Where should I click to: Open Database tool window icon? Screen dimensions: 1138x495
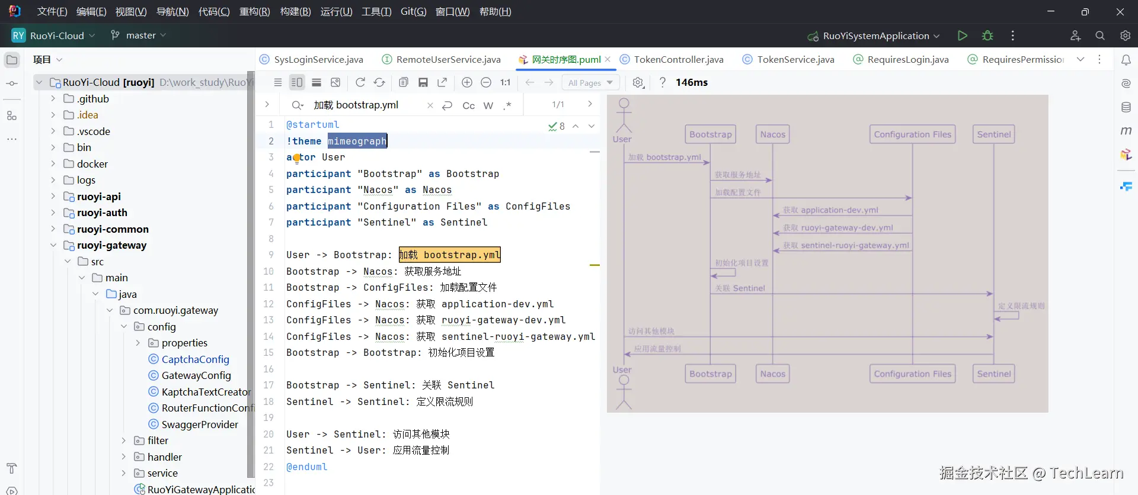coord(1126,107)
